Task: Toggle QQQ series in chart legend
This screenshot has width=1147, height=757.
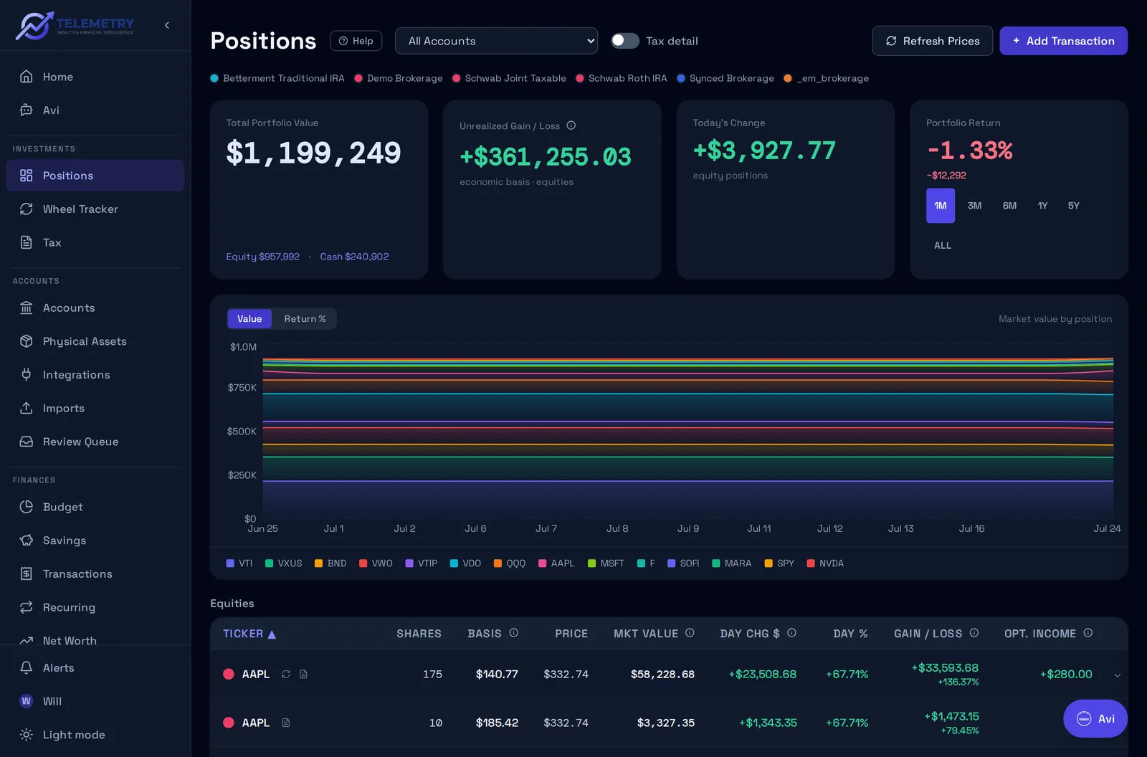Action: tap(510, 563)
